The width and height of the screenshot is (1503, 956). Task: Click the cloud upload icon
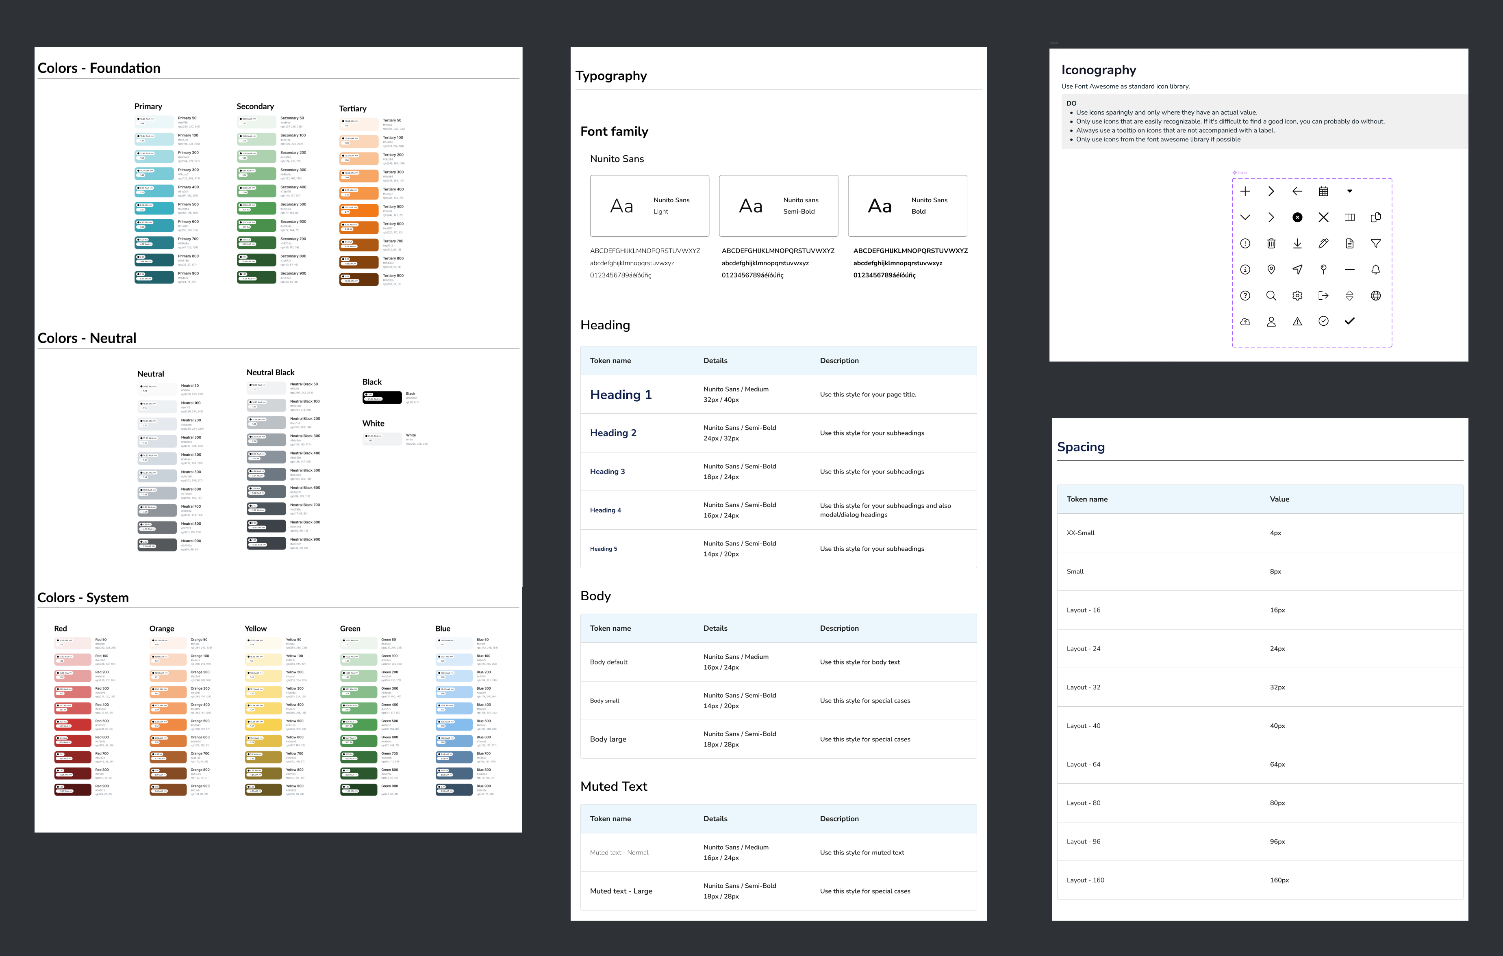[x=1245, y=322]
